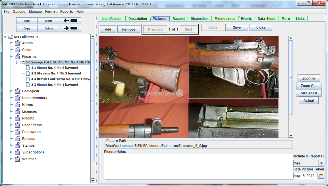Open the Maintenance tab

(225, 19)
